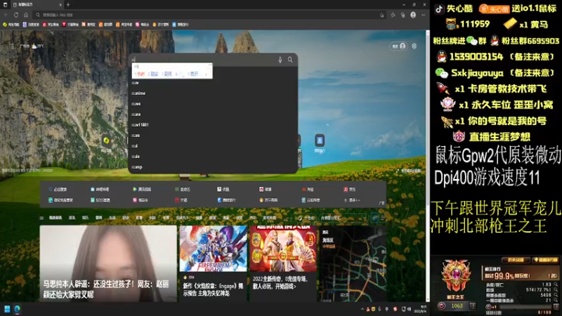Choose the suggestion ending in 'mp'
This screenshot has width=562, height=316.
[x=213, y=167]
